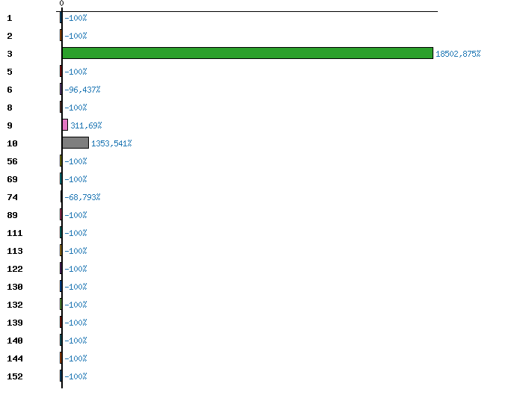This screenshot has height=410, width=523.
Task: Select the -100% value beside row 144
Action: click(75, 358)
